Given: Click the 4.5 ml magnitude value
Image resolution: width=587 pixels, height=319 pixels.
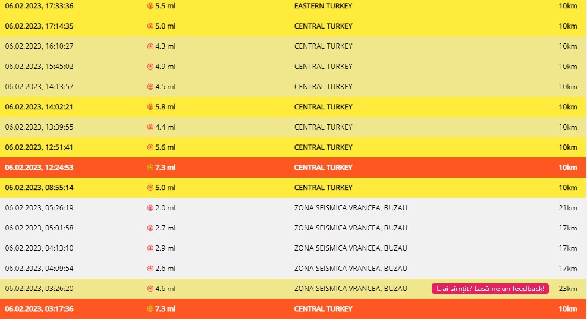Looking at the screenshot, I should [165, 87].
